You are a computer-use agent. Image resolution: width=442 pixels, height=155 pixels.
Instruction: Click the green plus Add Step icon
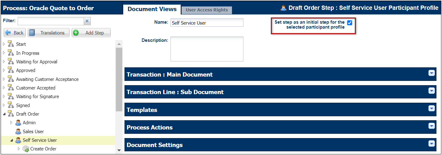(76, 33)
